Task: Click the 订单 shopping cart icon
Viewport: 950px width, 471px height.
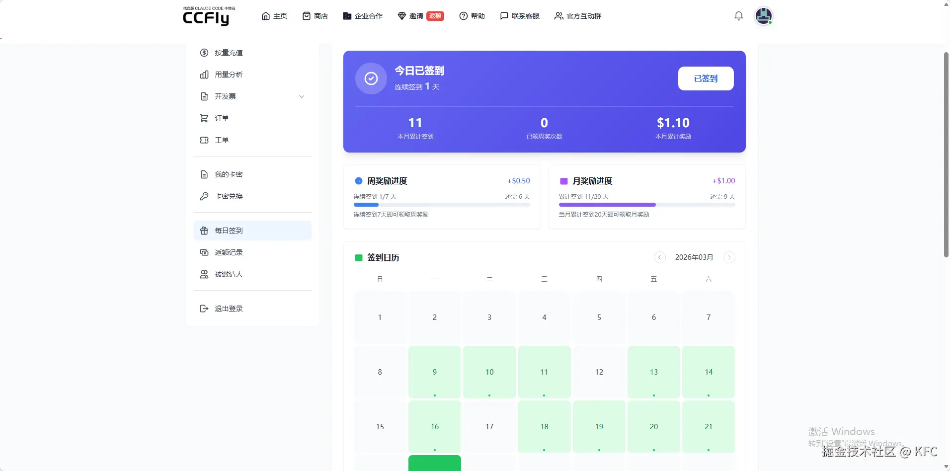Action: 204,118
